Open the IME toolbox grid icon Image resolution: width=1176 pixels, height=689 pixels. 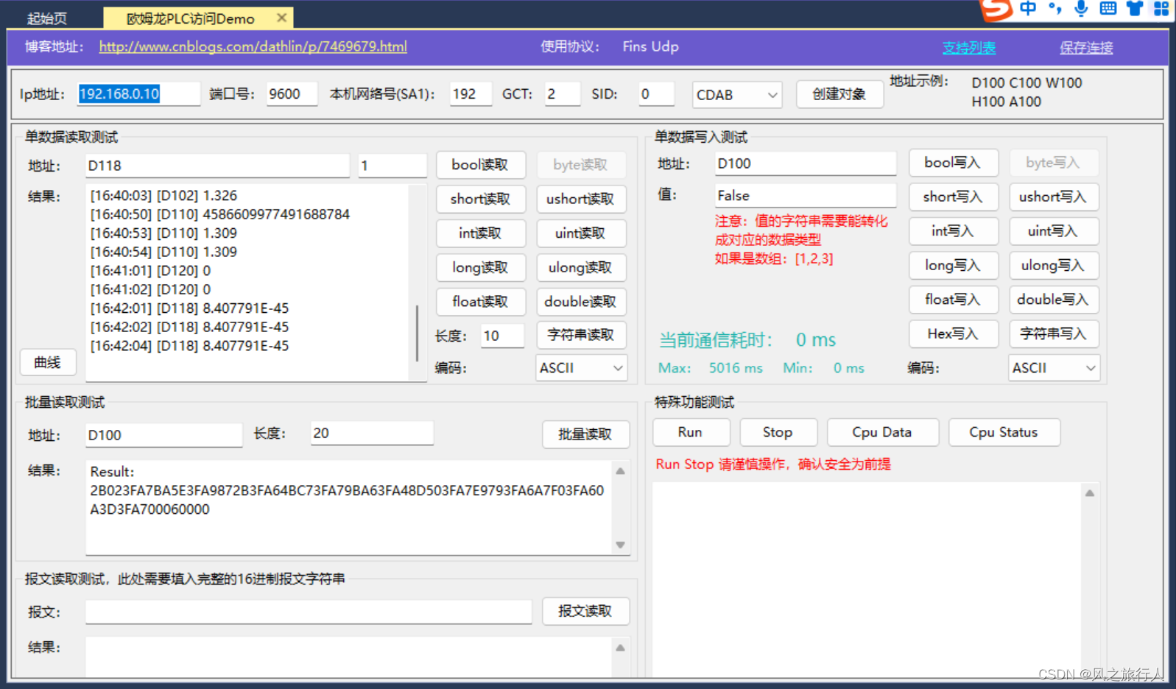[1161, 8]
